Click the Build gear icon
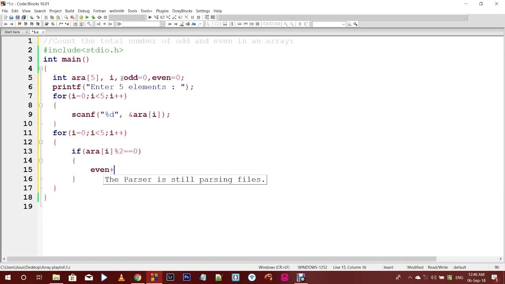505x284 pixels. tap(81, 17)
